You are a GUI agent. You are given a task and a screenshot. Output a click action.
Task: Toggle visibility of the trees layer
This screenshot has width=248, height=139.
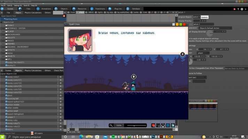point(141,12)
